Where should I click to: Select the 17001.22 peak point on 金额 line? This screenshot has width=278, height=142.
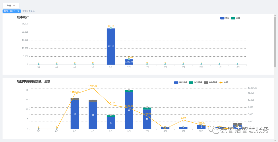93,88
